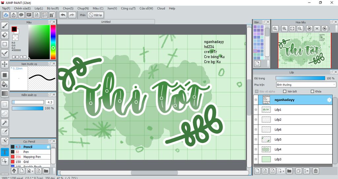Viewport: 338px width, 179px height.
Task: Click the black foreground color swatch
Action: (x=14, y=29)
